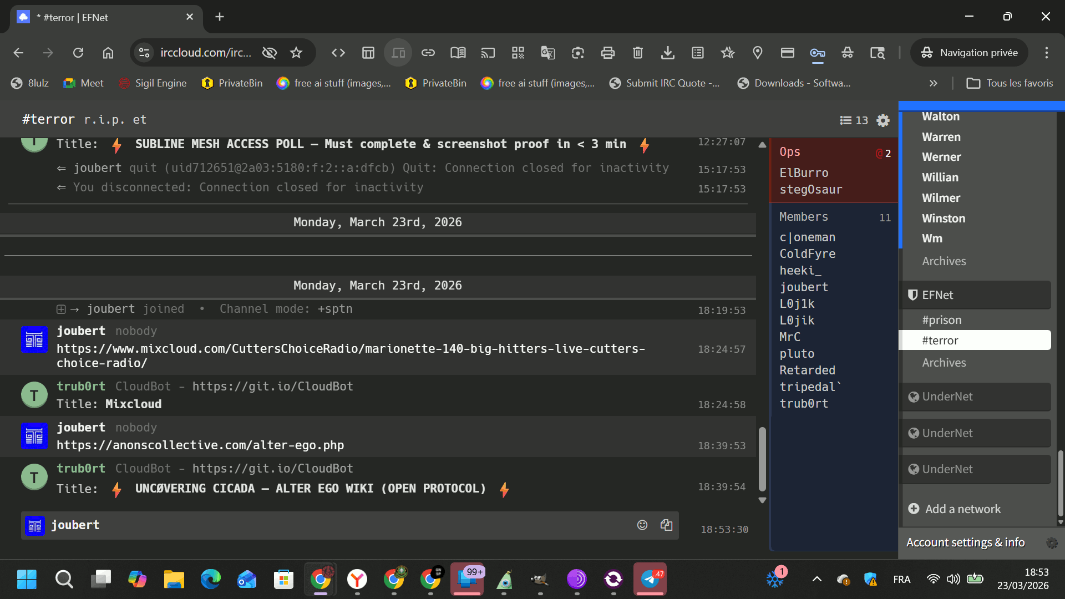This screenshot has height=599, width=1065.
Task: Open the account settings gear icon
Action: 1052,542
